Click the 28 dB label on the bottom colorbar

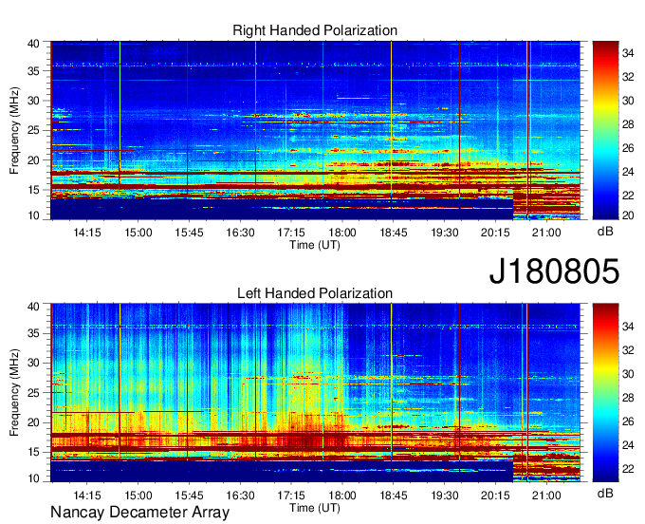click(628, 398)
